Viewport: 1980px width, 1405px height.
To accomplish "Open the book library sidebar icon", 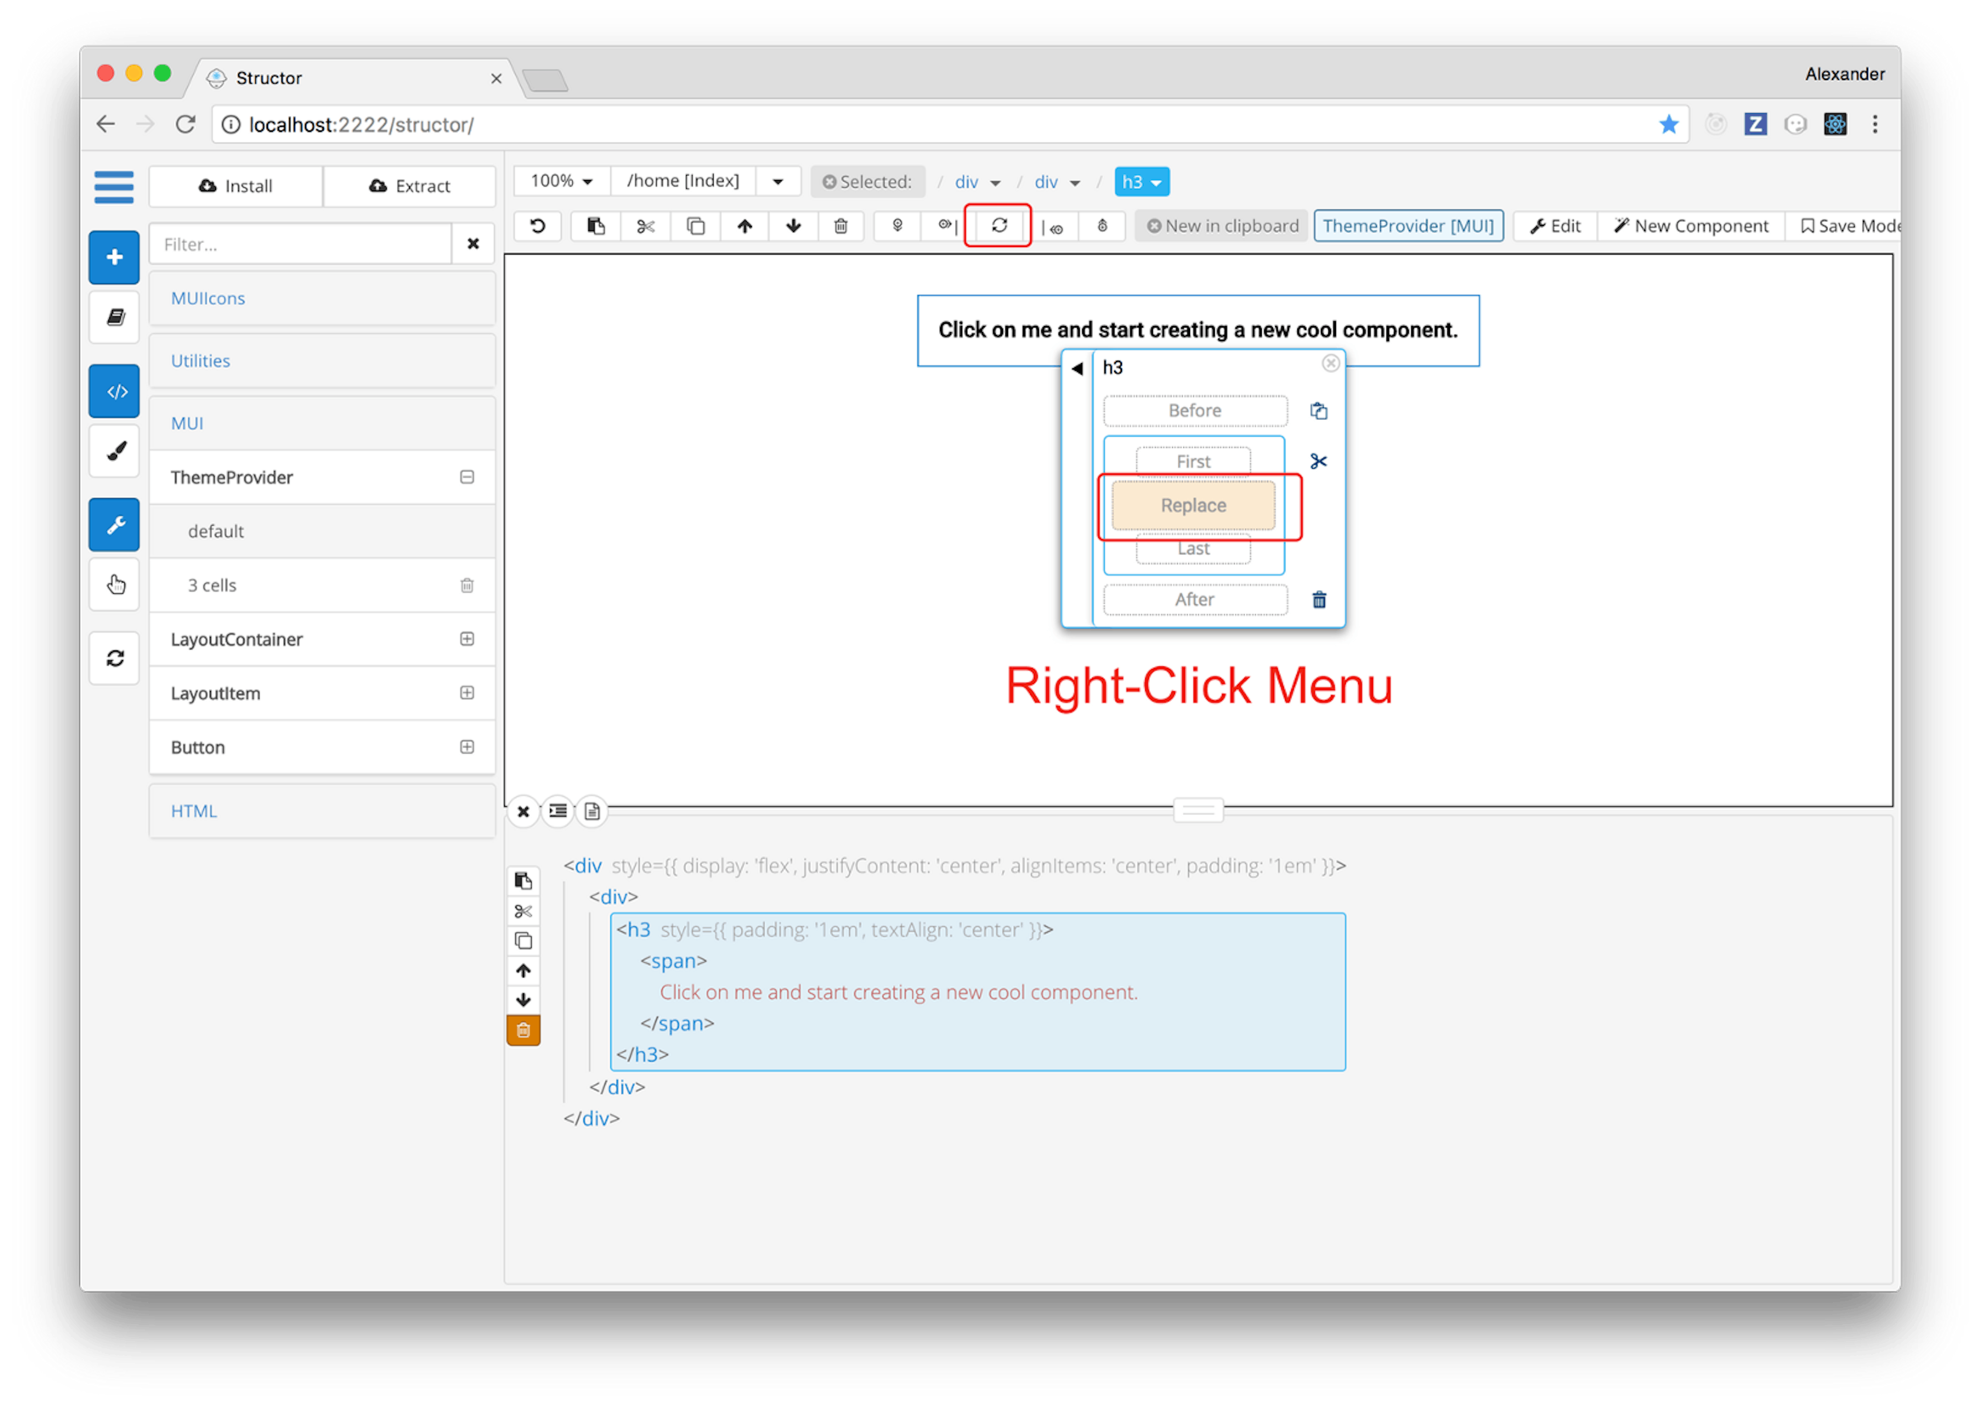I will coord(114,318).
